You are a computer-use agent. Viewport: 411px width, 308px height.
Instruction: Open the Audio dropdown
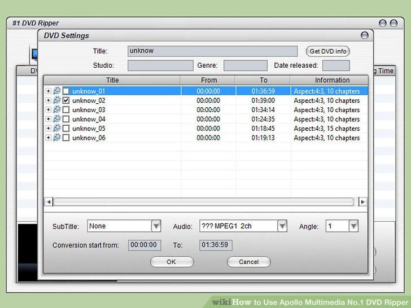282,226
